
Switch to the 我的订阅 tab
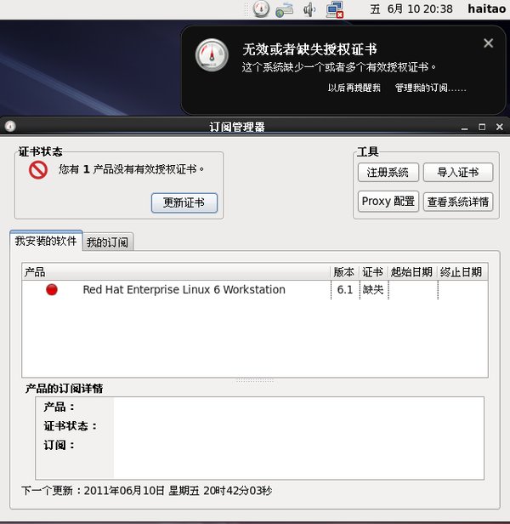[x=108, y=242]
